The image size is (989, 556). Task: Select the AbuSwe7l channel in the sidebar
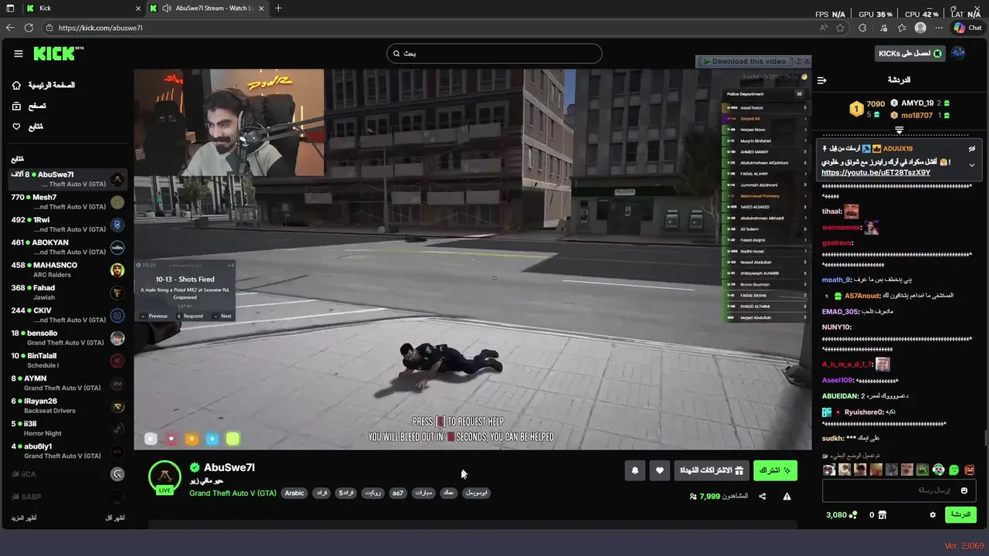click(67, 179)
